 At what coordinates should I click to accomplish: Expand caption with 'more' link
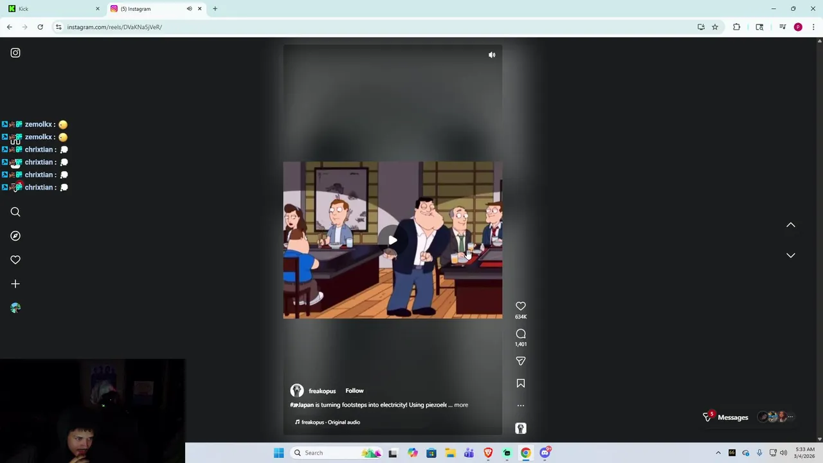pyautogui.click(x=461, y=405)
